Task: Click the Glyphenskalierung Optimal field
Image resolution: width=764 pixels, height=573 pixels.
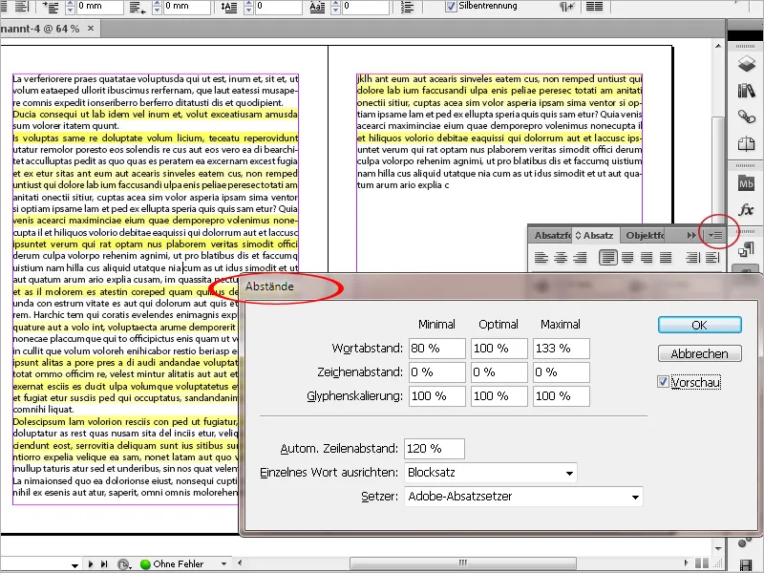Action: pos(499,396)
